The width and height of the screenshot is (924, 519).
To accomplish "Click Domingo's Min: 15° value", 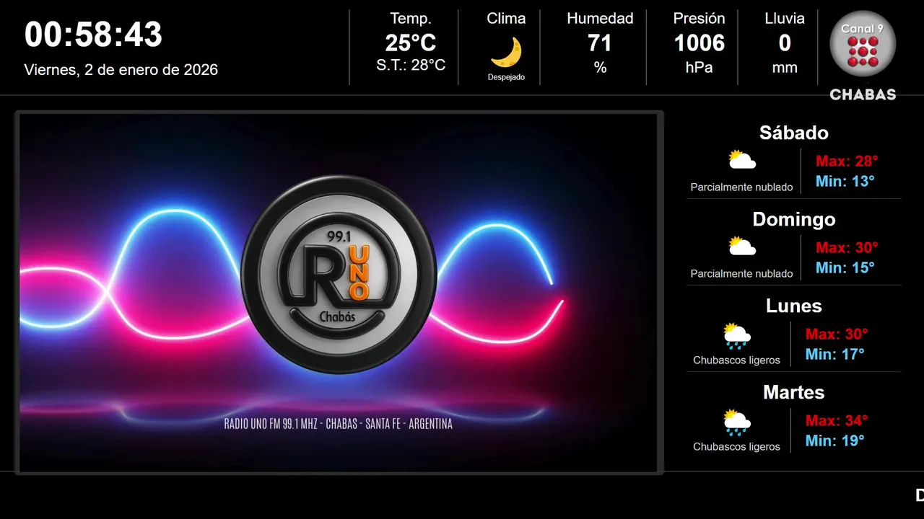I will click(x=845, y=267).
